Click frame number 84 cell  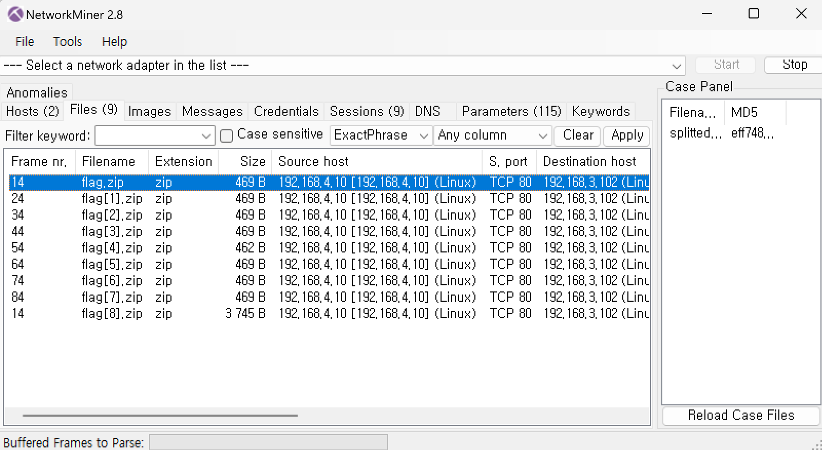18,297
